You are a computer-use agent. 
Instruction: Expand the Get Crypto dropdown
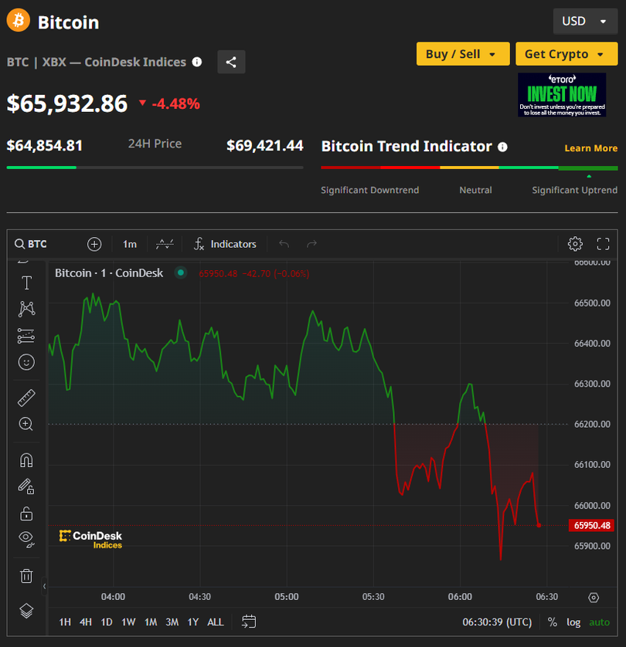[x=566, y=54]
